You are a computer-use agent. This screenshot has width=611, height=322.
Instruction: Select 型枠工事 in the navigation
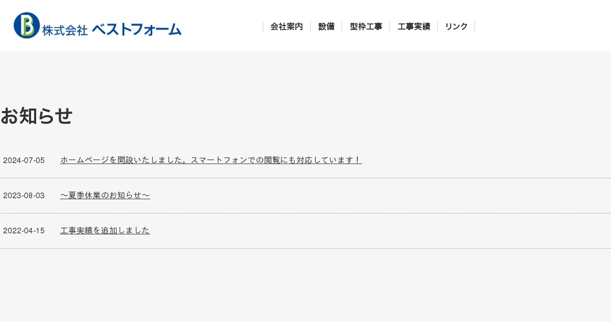coord(366,26)
